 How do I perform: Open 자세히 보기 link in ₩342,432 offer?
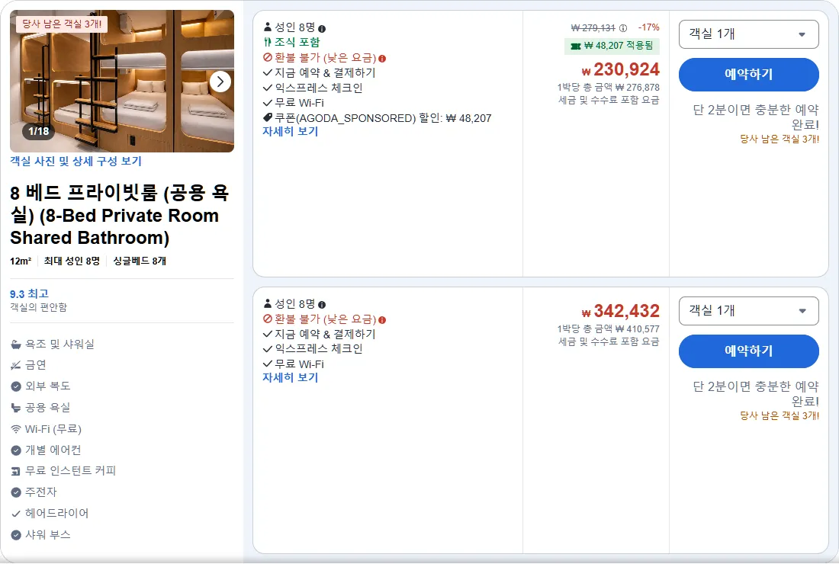coord(290,377)
